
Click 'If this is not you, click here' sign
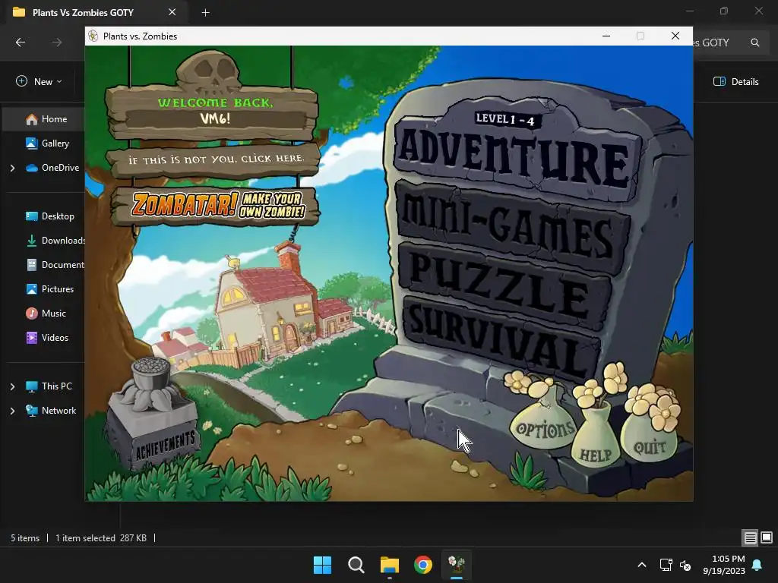pyautogui.click(x=215, y=159)
